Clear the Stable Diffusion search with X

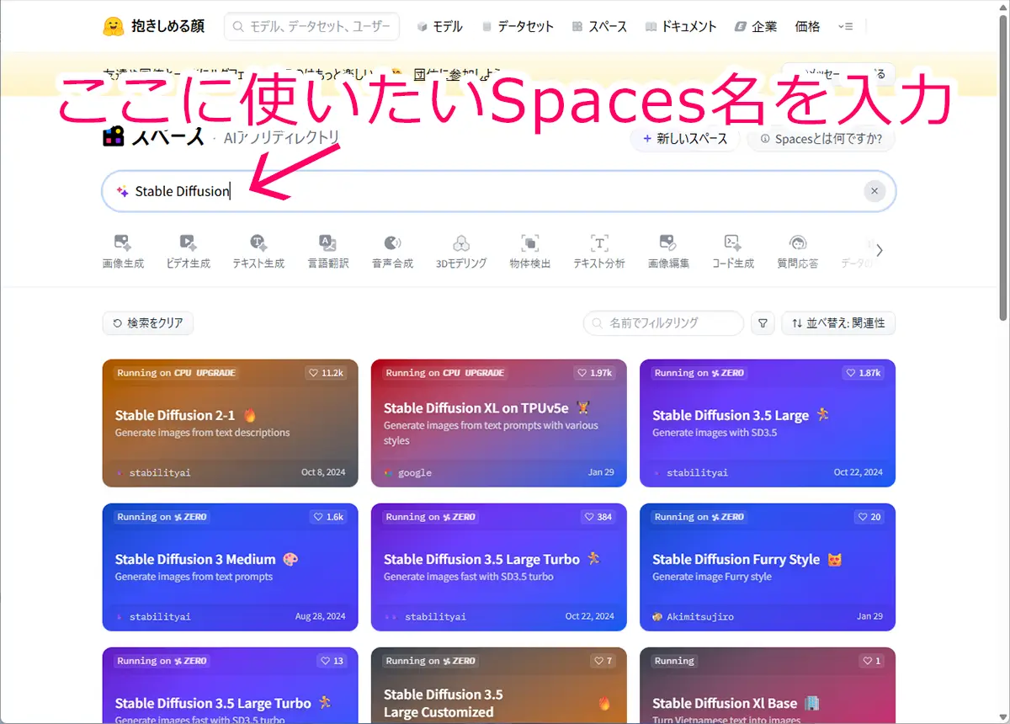click(874, 191)
